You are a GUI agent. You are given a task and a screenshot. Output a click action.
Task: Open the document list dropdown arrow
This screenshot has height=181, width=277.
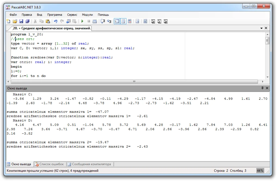pyautogui.click(x=262, y=28)
